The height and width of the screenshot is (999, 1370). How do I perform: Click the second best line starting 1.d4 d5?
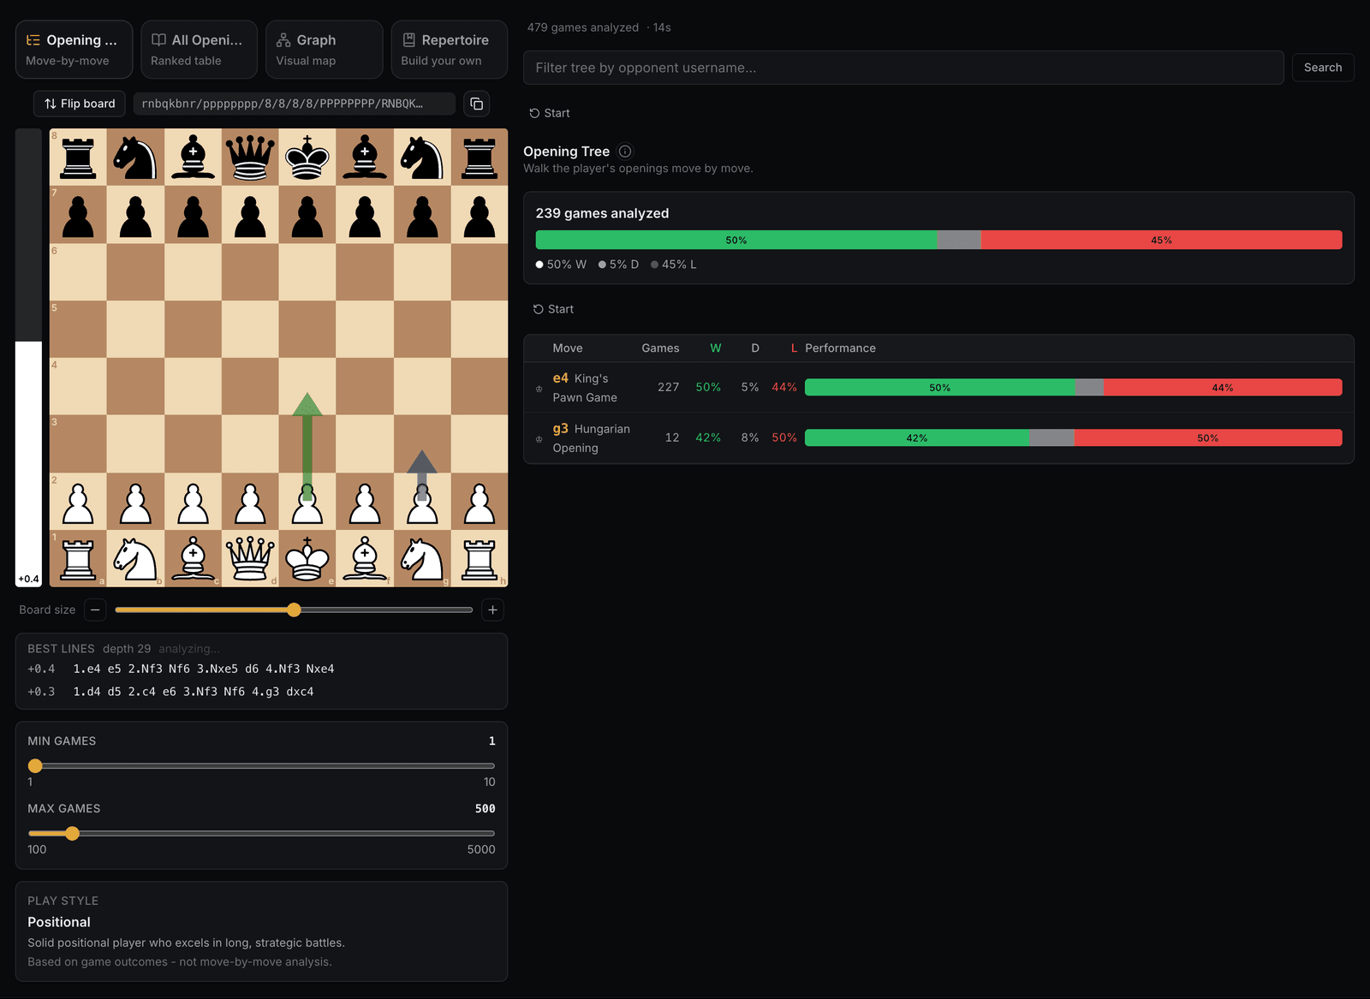194,692
